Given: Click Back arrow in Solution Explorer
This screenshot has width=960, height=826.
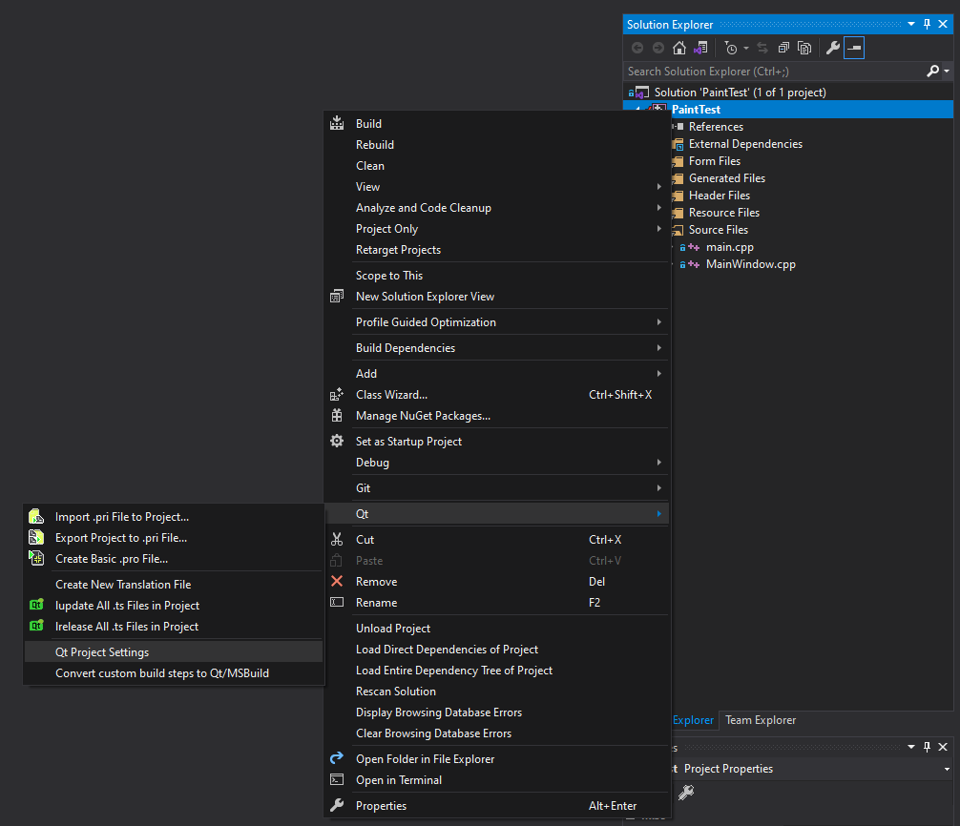Looking at the screenshot, I should pos(637,48).
